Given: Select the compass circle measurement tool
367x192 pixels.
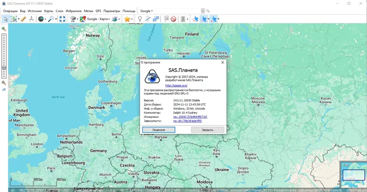Looking at the screenshot, I should (31, 19).
